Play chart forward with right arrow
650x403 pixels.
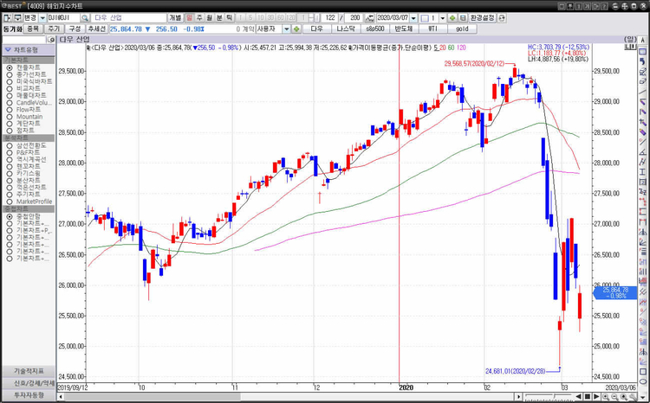596,397
